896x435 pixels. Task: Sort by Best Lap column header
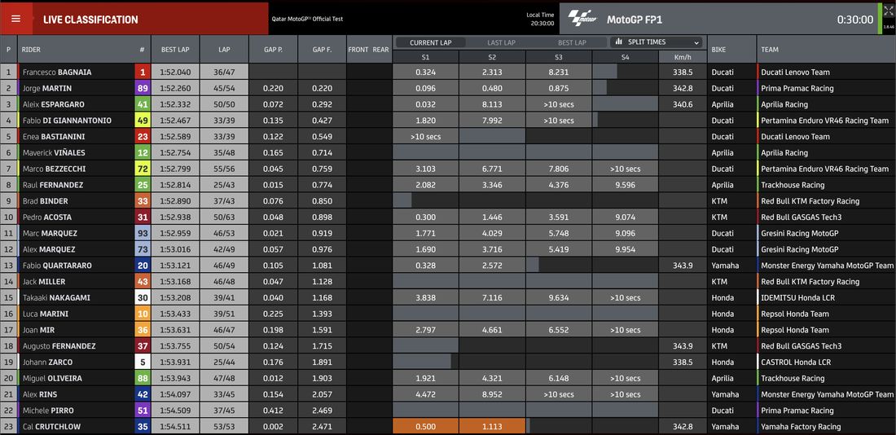[175, 49]
